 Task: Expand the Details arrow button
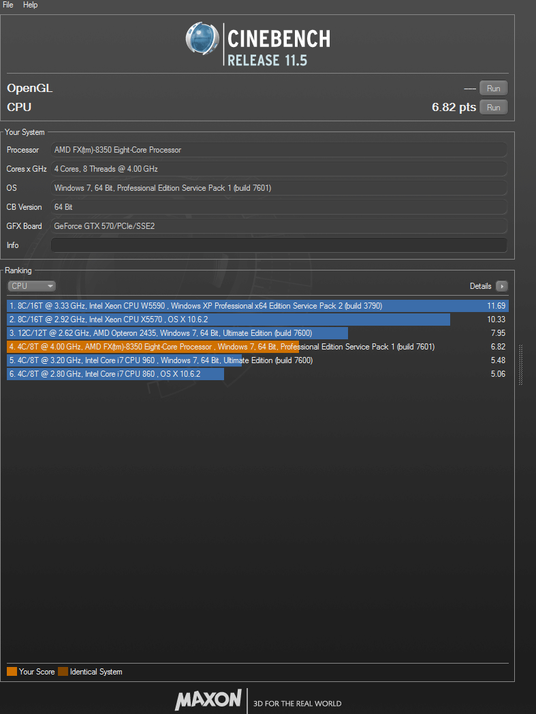coord(501,286)
